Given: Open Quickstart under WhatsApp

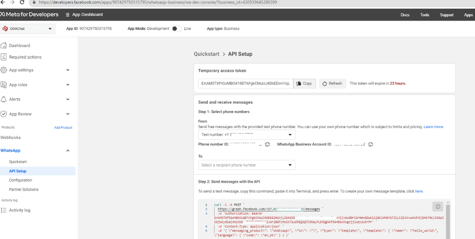Looking at the screenshot, I should [18, 162].
